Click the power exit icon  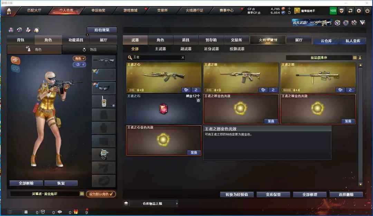pyautogui.click(x=367, y=11)
